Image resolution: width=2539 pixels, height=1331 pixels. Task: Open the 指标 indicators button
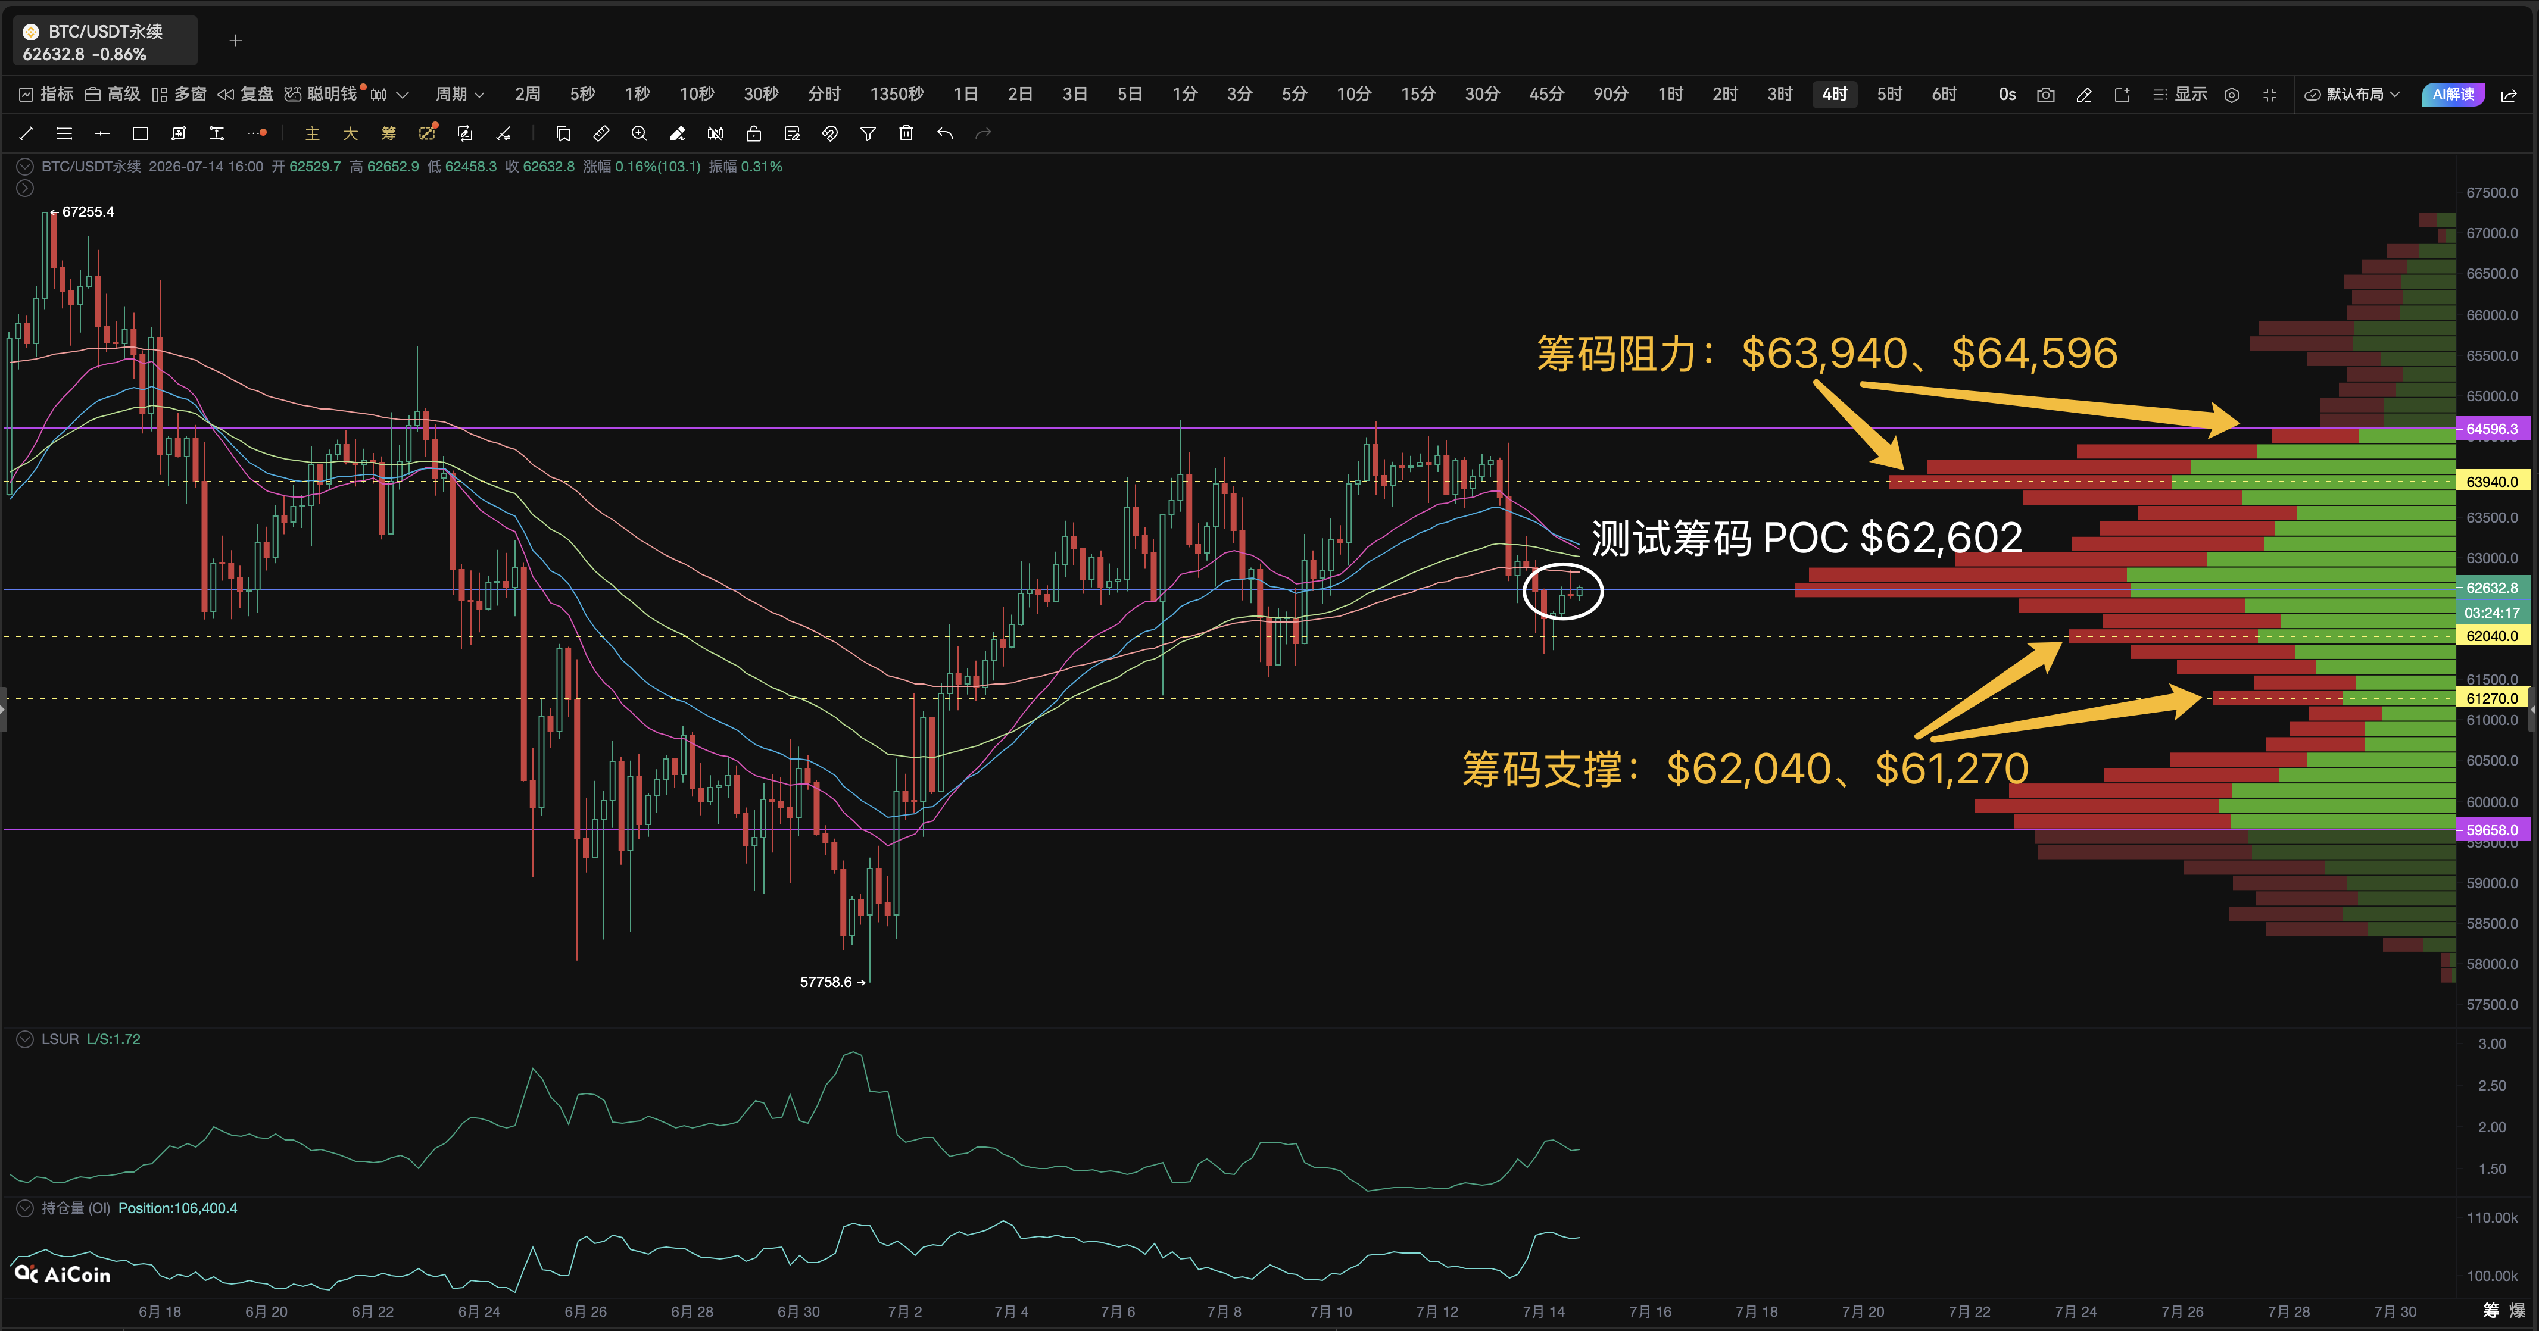pos(47,95)
